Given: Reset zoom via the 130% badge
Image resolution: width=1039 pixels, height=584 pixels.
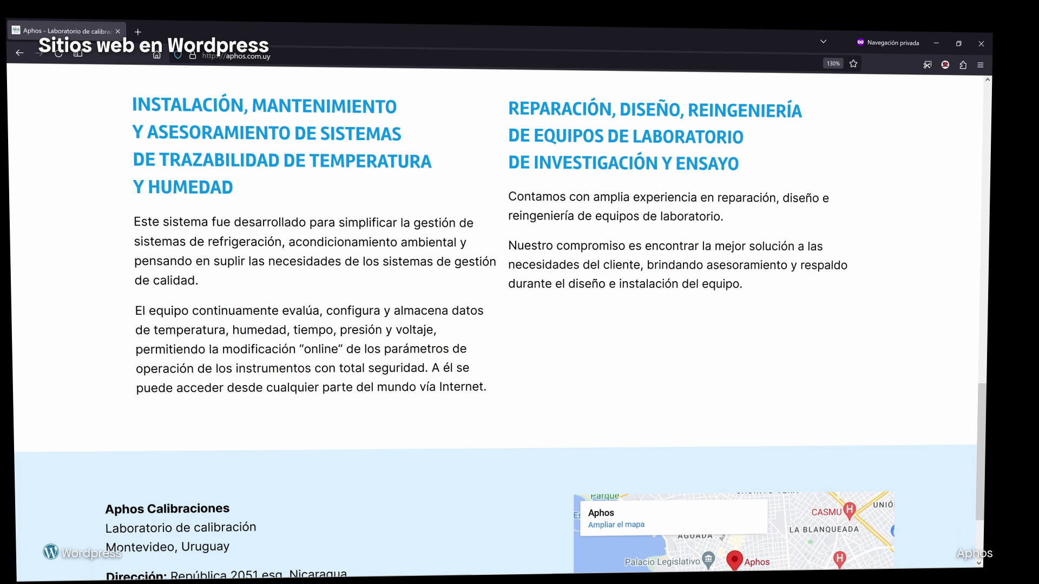Looking at the screenshot, I should 833,63.
